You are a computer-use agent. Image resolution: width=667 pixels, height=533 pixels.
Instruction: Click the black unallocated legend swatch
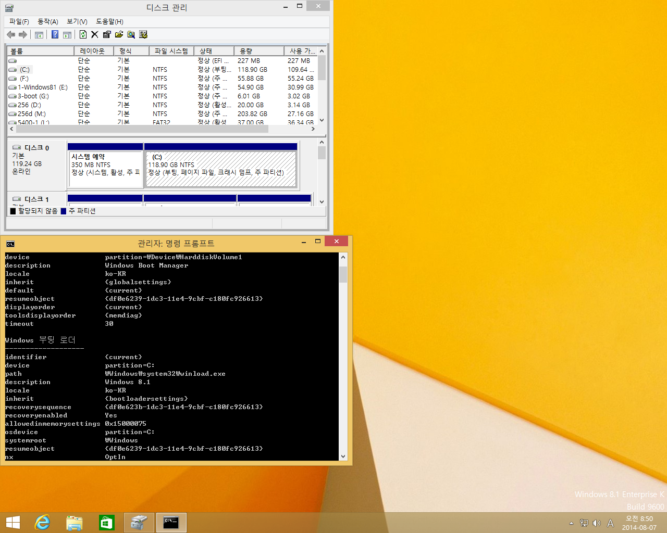click(13, 211)
